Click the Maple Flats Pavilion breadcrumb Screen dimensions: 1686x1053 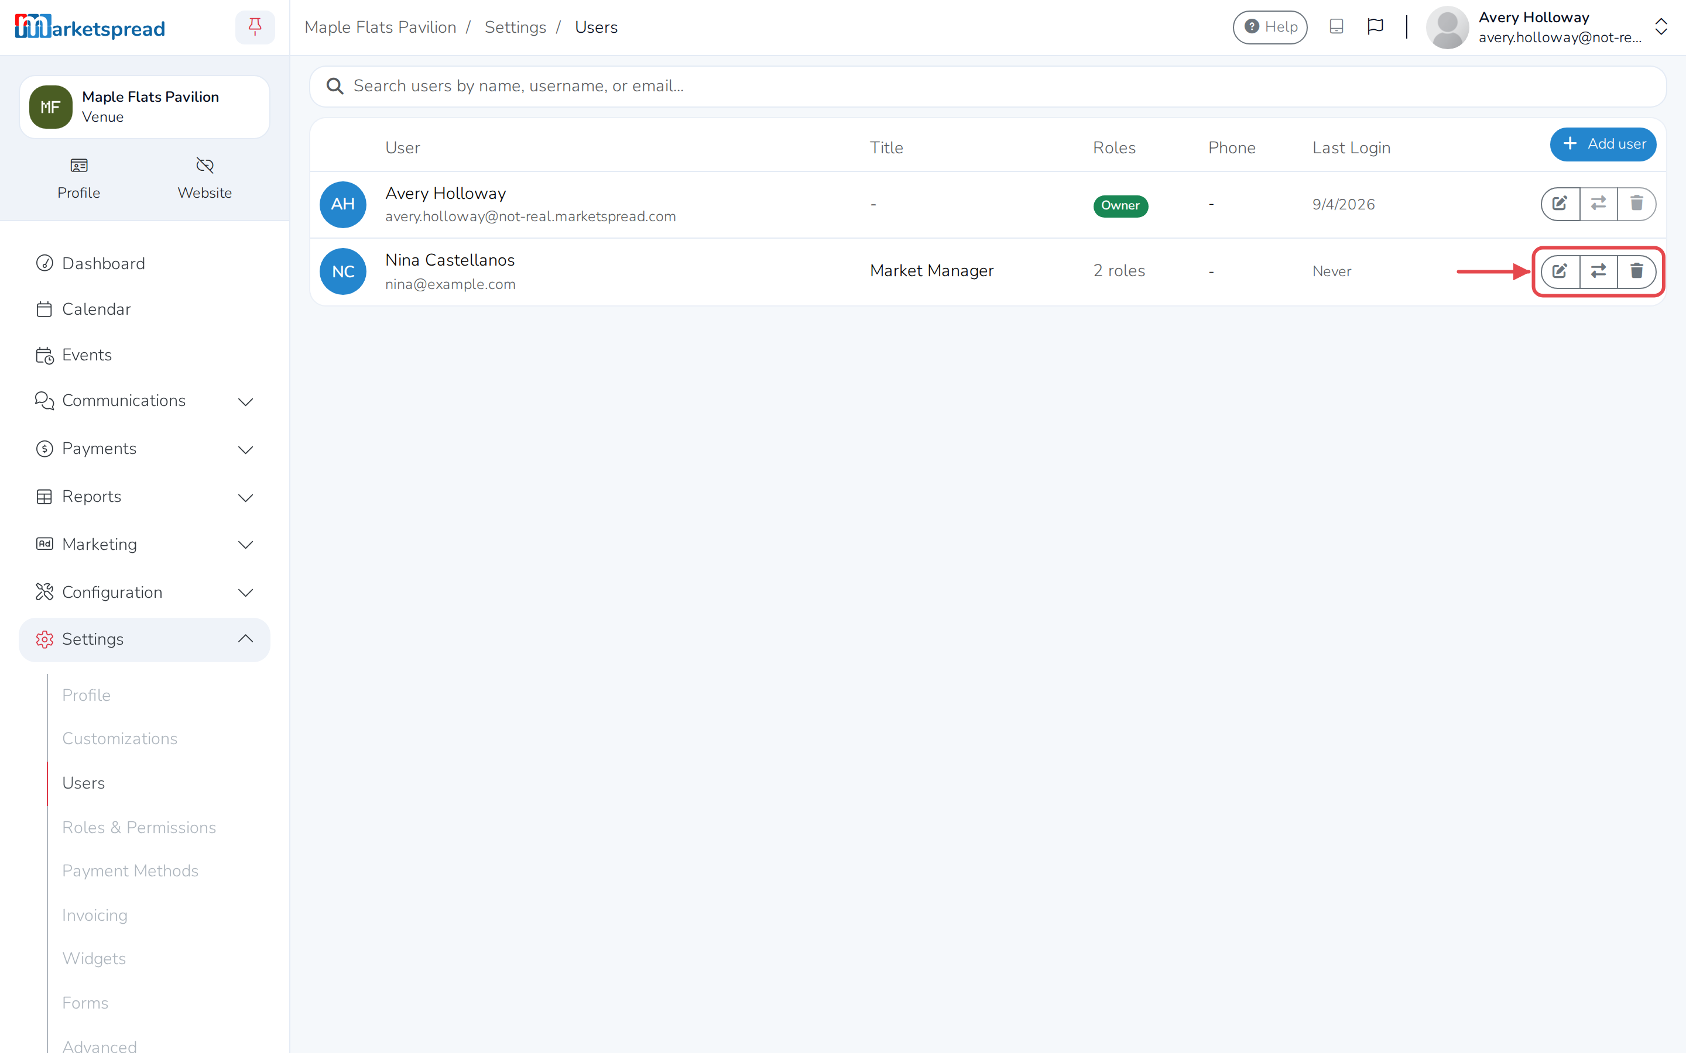tap(381, 27)
